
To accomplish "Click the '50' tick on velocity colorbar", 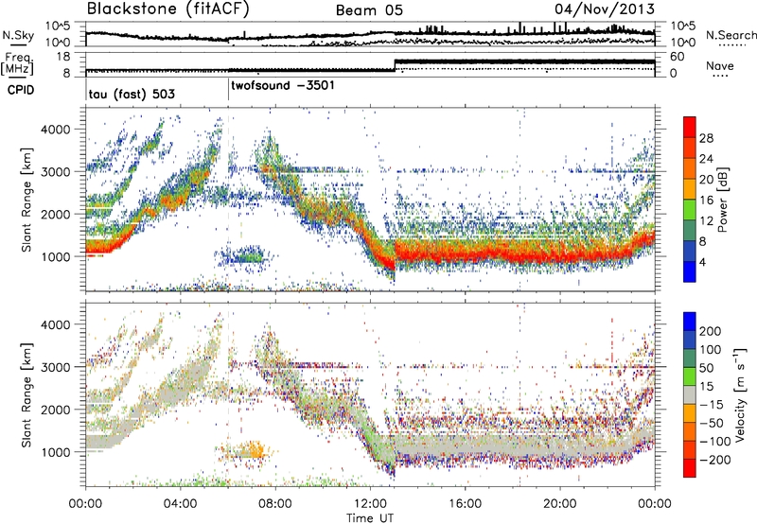I will coord(706,368).
